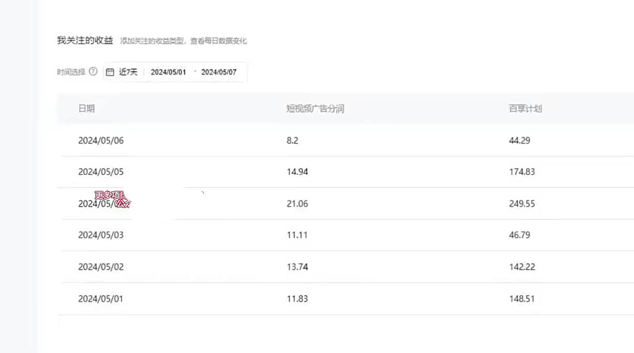
Task: Click the calendar icon in date picker
Action: [x=110, y=72]
